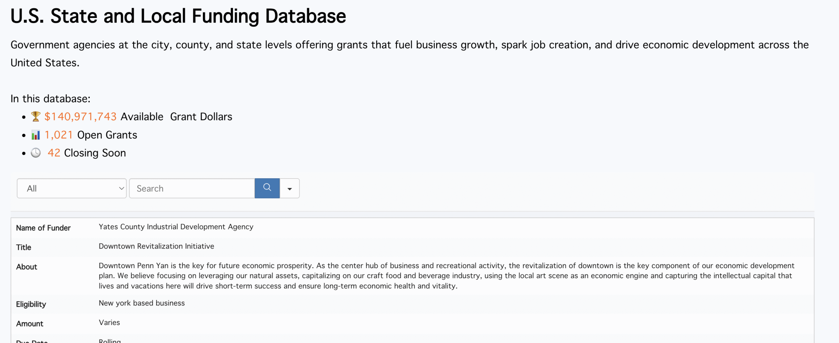This screenshot has width=839, height=343.
Task: Expand the "All" filter dropdown
Action: [x=71, y=188]
